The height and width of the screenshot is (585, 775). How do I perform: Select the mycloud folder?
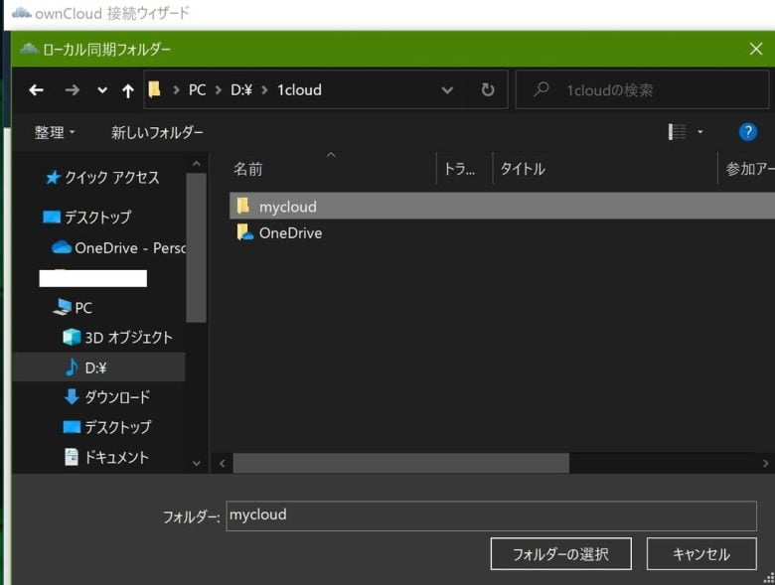point(502,206)
